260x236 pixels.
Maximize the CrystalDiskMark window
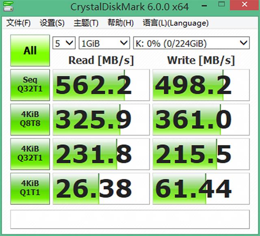click(x=221, y=4)
